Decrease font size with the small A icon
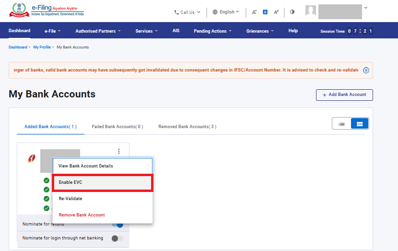 click(254, 12)
